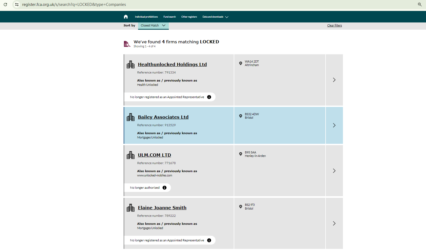
Task: Click the 'We've found 4 firms matching LOCKED' heading
Action: 176,42
